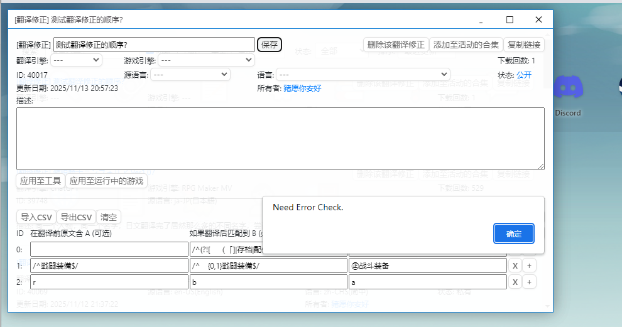Viewport: 622px width, 327px height.
Task: Add a row after row 2 with plus
Action: coord(529,282)
